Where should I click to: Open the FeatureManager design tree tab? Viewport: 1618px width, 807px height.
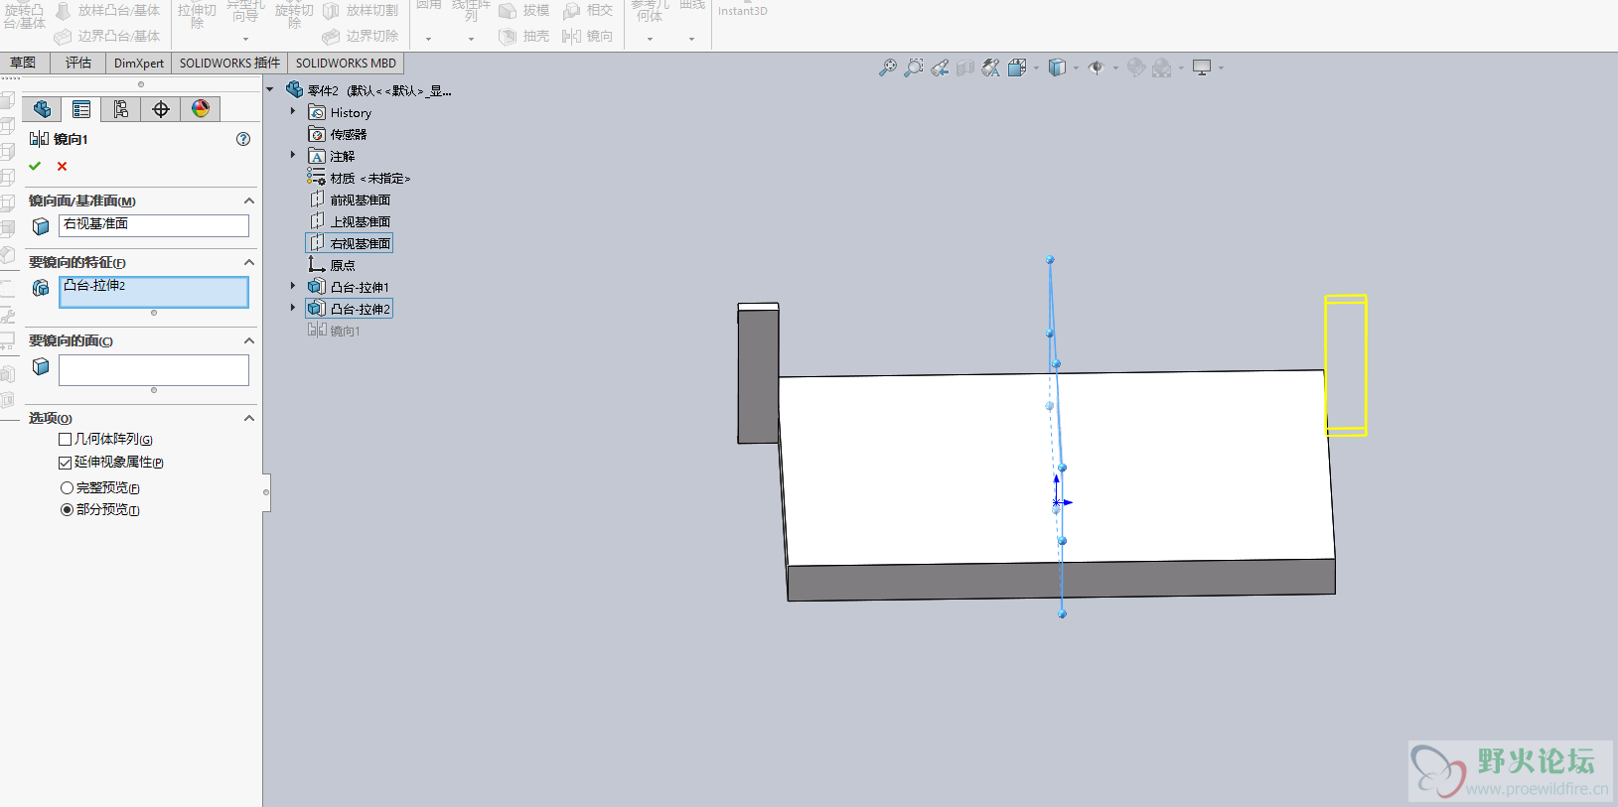coord(42,109)
